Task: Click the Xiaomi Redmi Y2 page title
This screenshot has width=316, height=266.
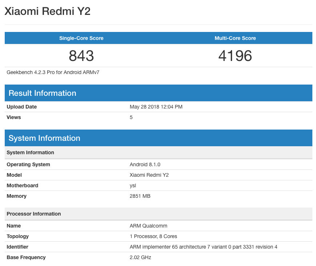Action: 47,11
